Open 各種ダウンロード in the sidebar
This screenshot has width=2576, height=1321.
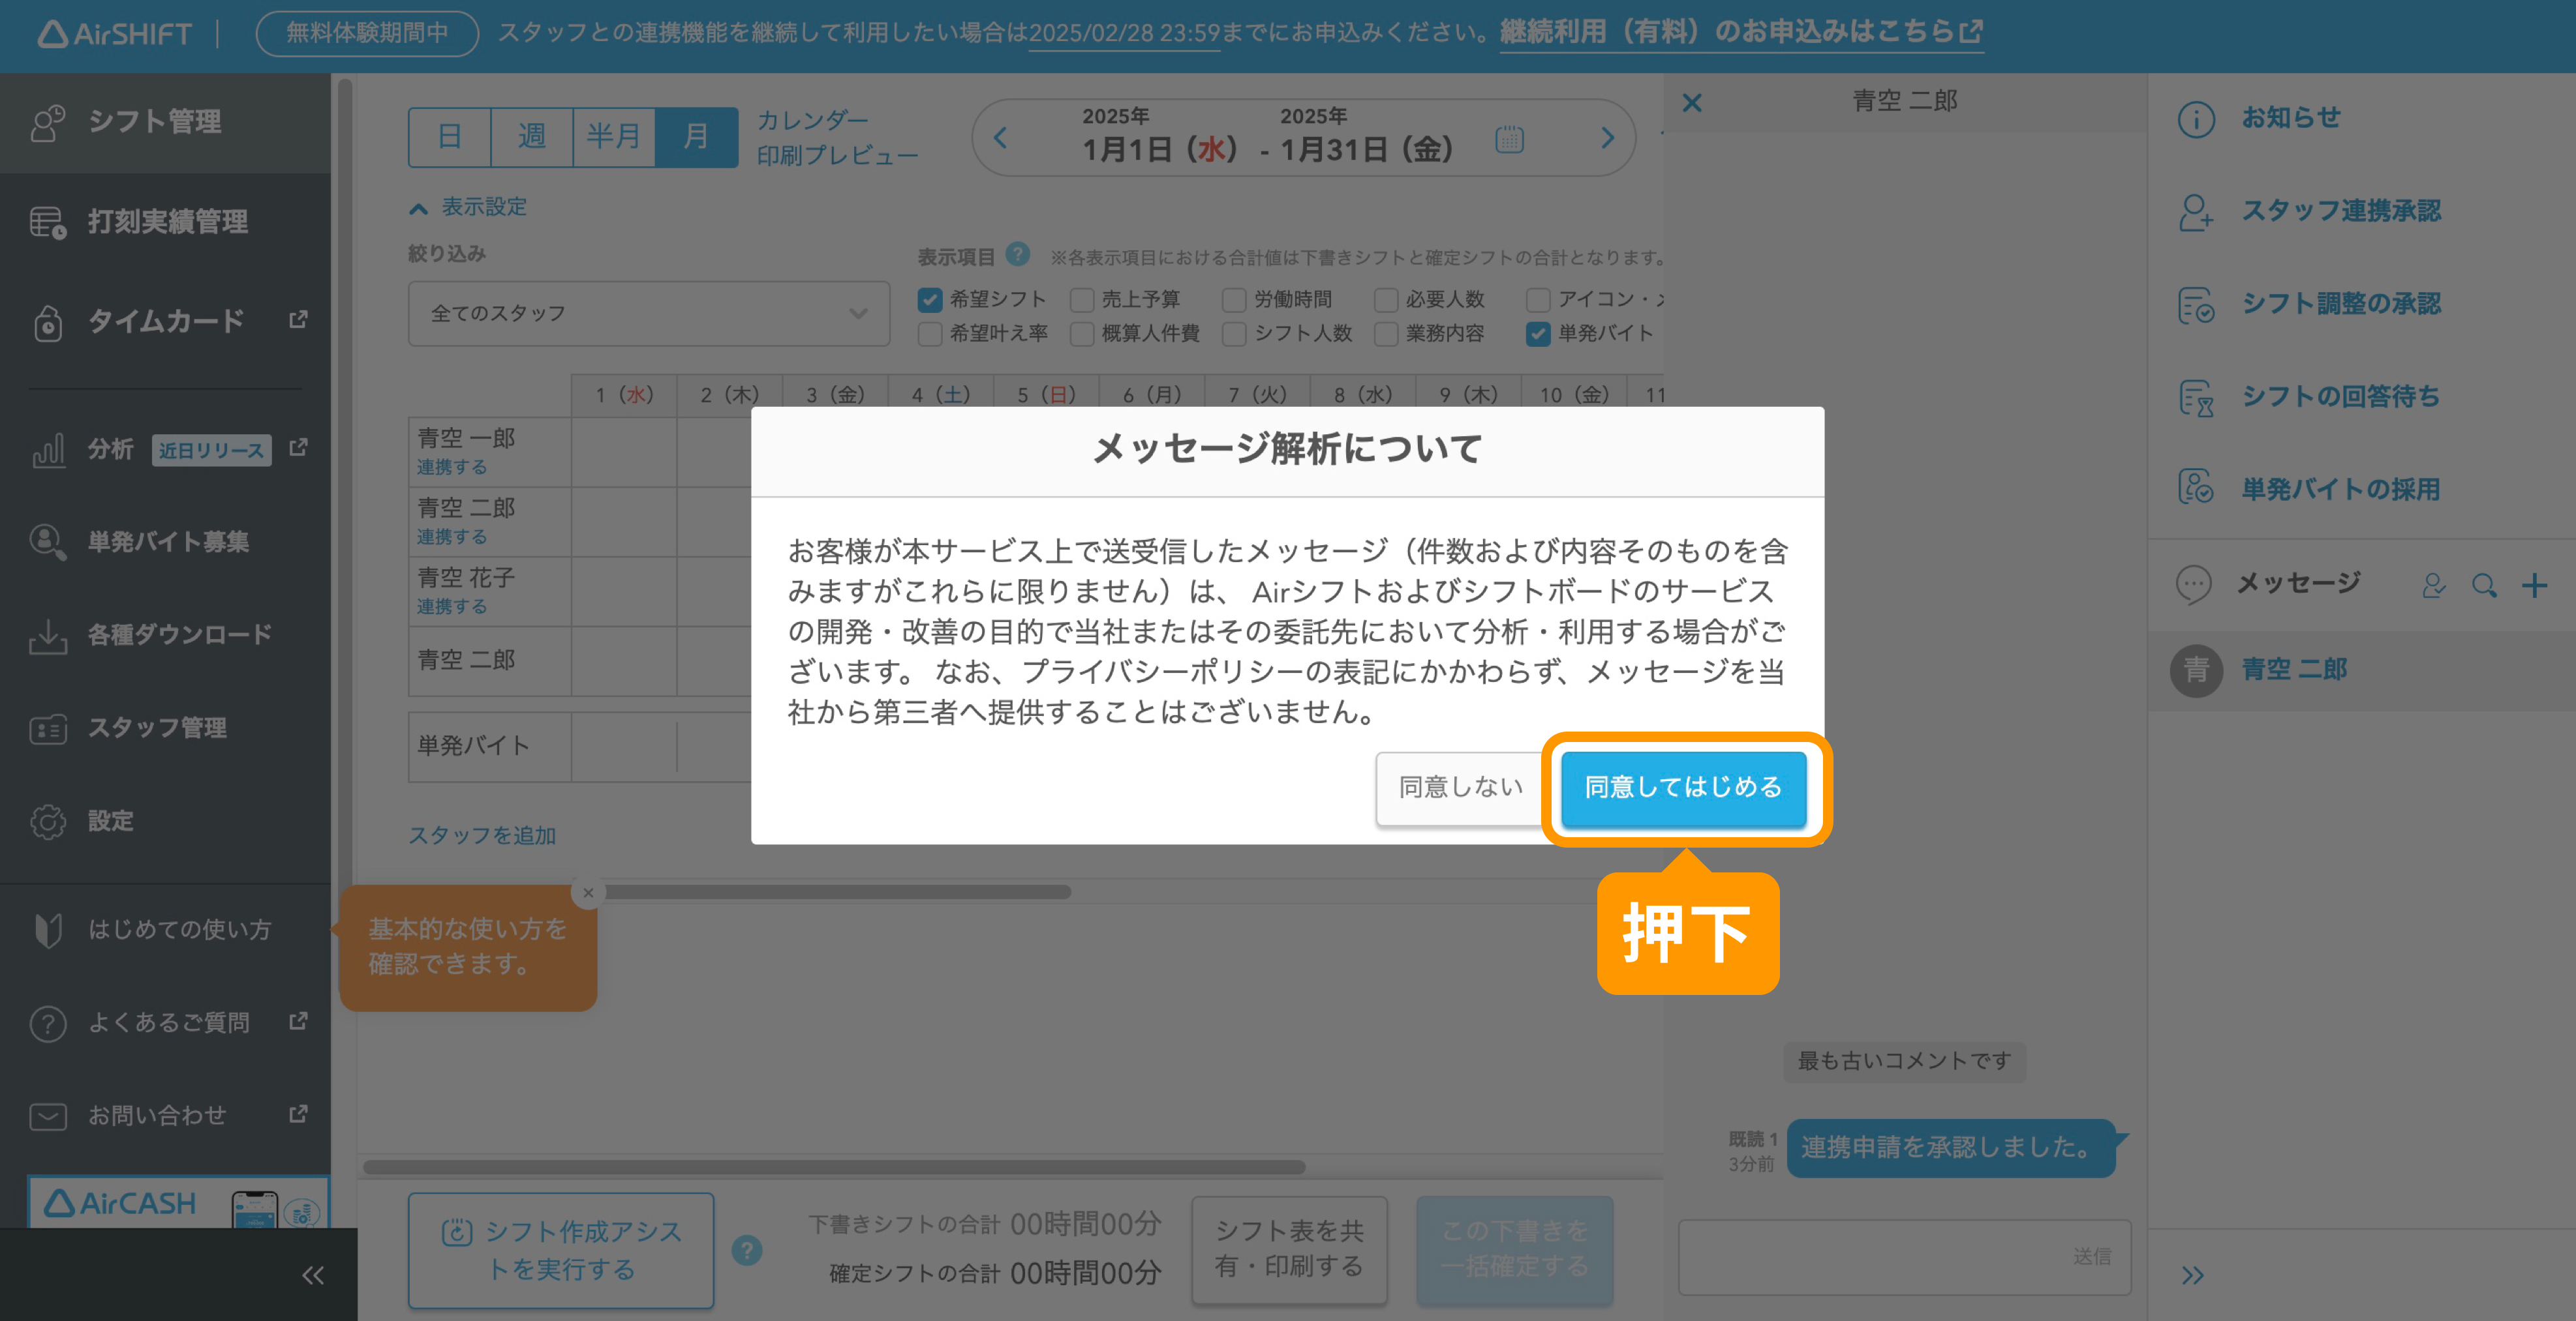coord(165,634)
